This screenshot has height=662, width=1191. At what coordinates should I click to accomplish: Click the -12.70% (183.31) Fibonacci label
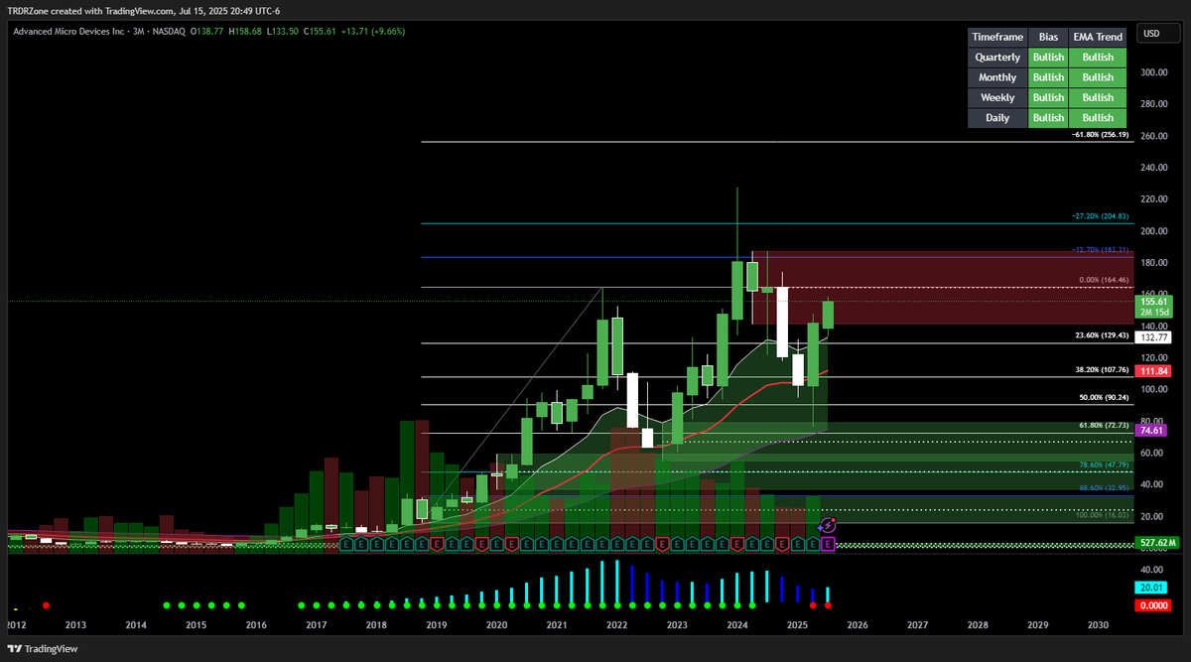tap(1101, 249)
